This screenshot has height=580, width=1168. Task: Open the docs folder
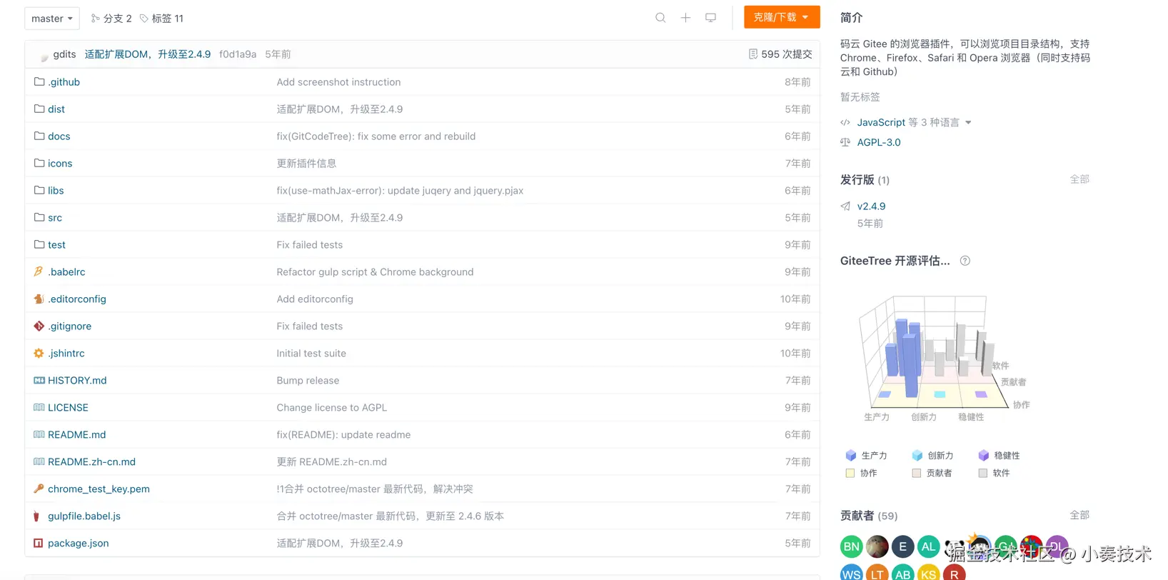(x=59, y=136)
